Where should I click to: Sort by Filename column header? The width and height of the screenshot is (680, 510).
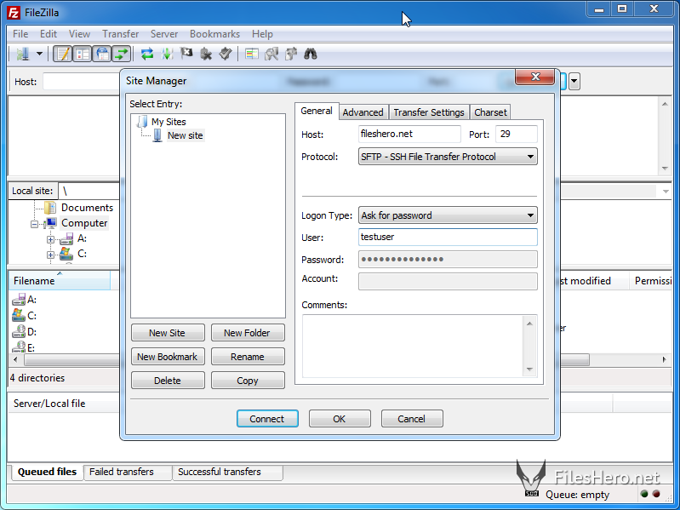pyautogui.click(x=60, y=281)
